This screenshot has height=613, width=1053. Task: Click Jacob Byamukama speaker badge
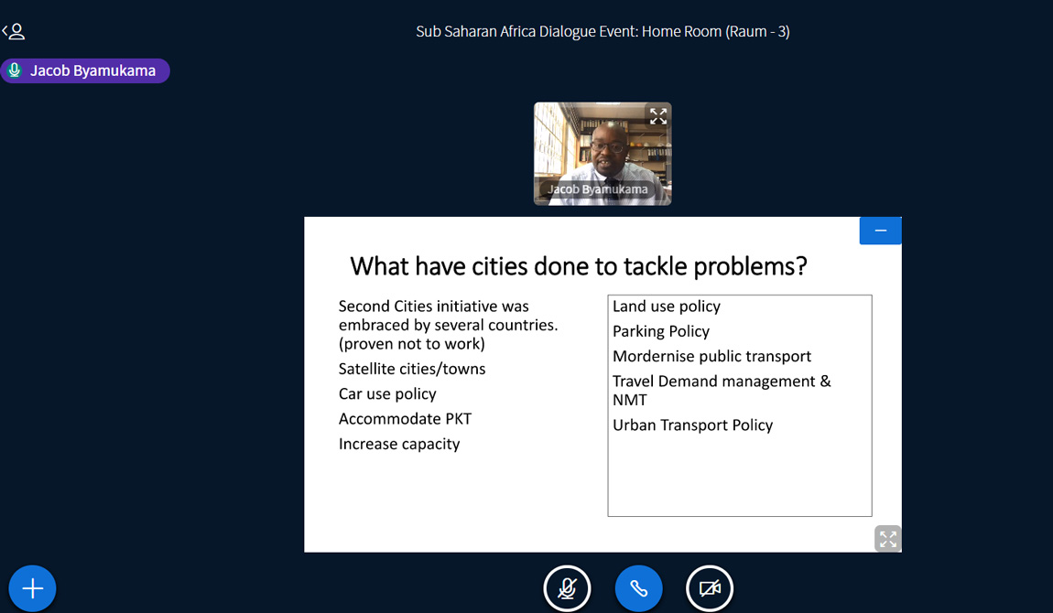(x=85, y=71)
